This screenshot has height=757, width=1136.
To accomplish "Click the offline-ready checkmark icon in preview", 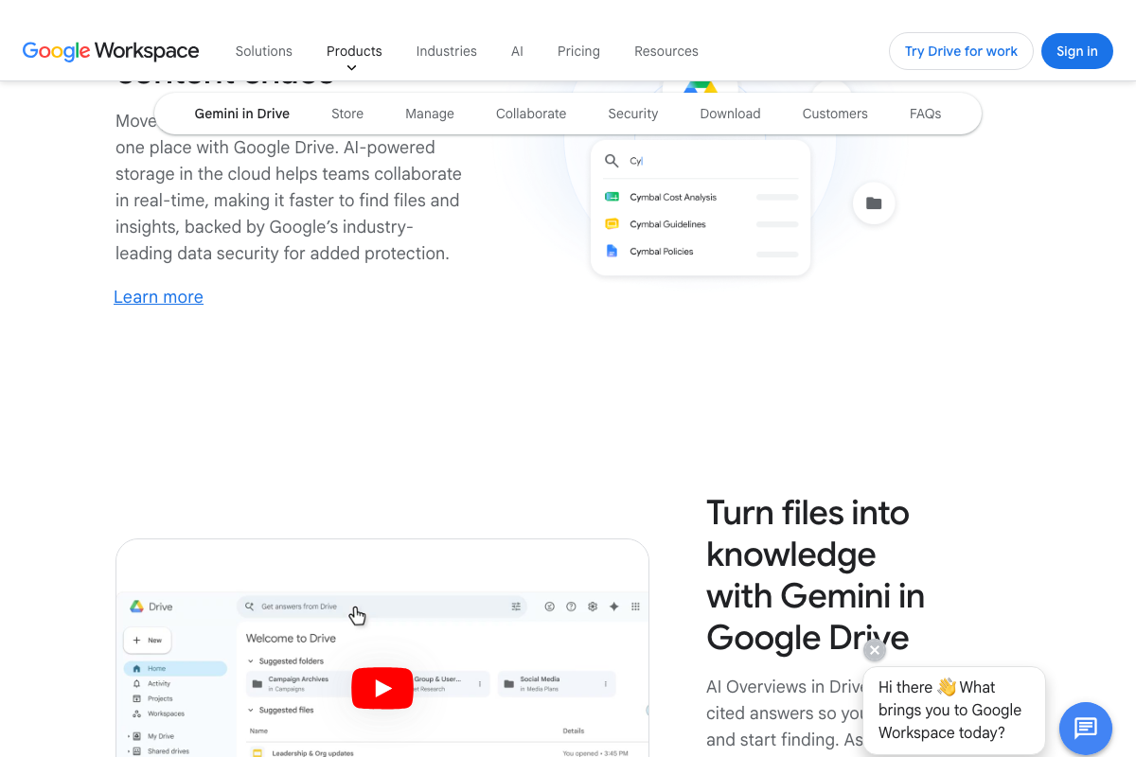I will [549, 607].
